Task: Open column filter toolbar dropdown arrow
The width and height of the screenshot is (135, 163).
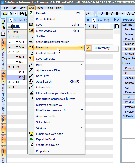Action: (92, 14)
